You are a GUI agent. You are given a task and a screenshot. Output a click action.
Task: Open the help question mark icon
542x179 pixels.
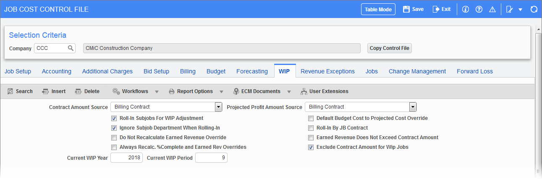pos(479,9)
